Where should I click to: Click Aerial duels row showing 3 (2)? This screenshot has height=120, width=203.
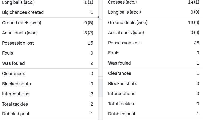coord(48,33)
